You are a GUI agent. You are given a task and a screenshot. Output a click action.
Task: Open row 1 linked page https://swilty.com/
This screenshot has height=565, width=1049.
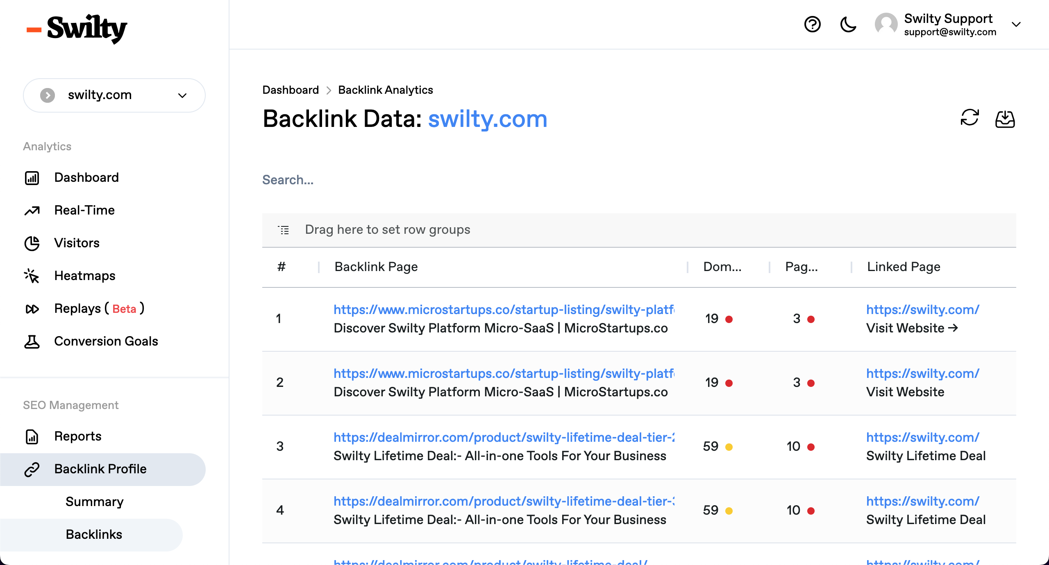coord(923,310)
